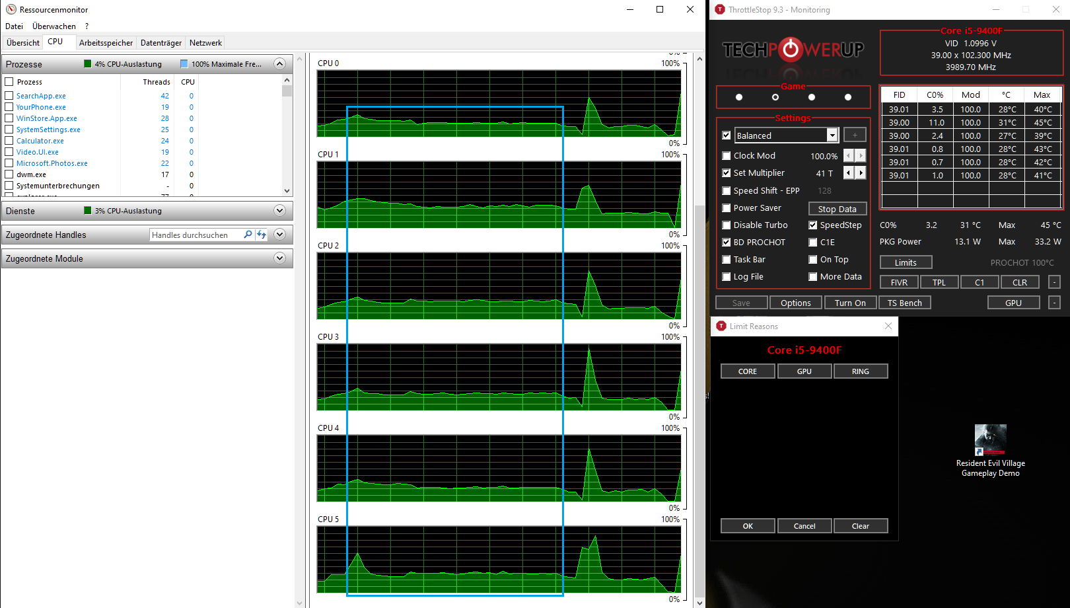Click the minus button beside the GPU button
The image size is (1070, 608).
[1055, 303]
